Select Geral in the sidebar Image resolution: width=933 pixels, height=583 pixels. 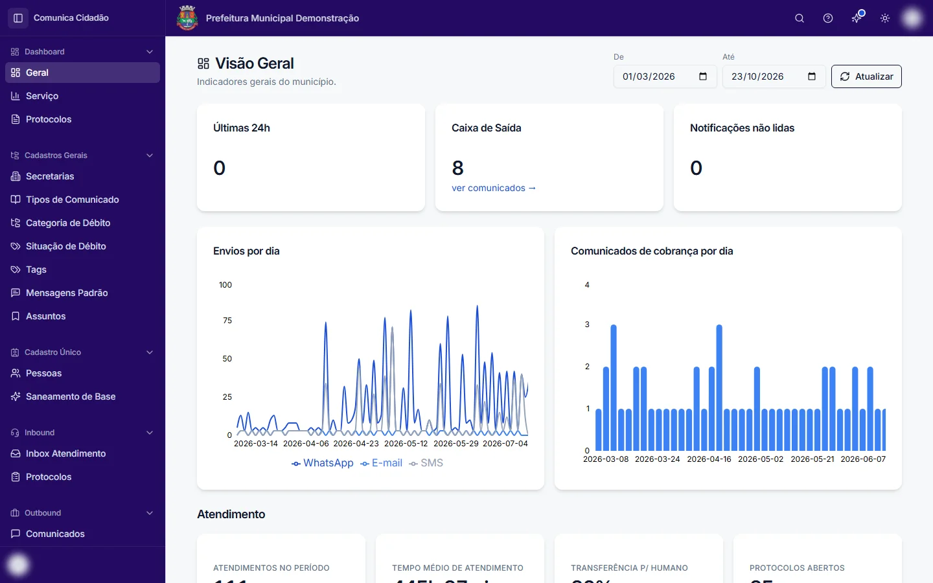click(82, 73)
